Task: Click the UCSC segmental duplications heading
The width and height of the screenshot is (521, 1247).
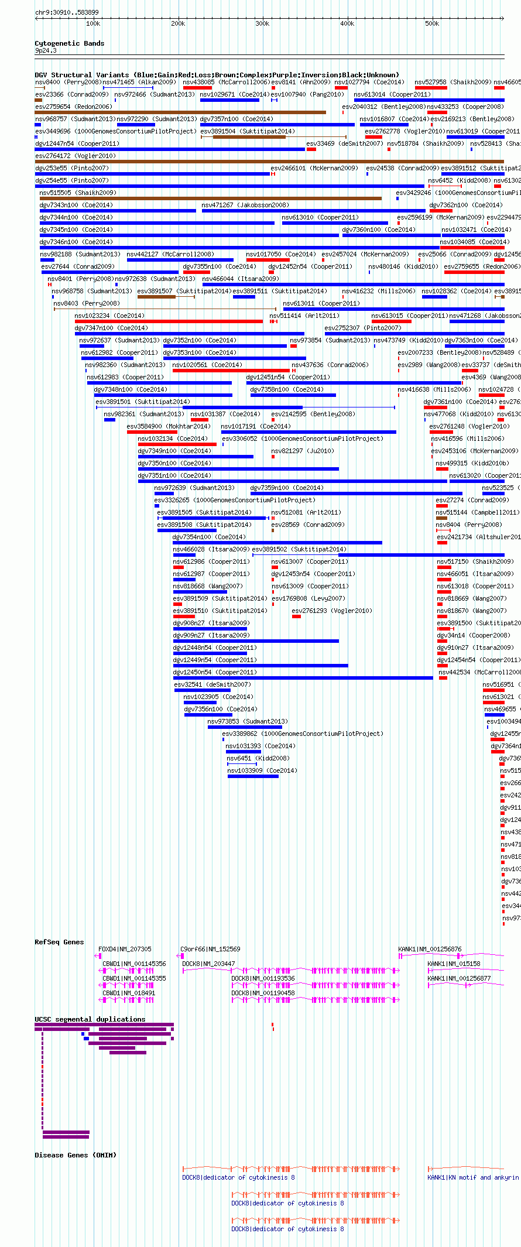Action: click(x=90, y=1019)
